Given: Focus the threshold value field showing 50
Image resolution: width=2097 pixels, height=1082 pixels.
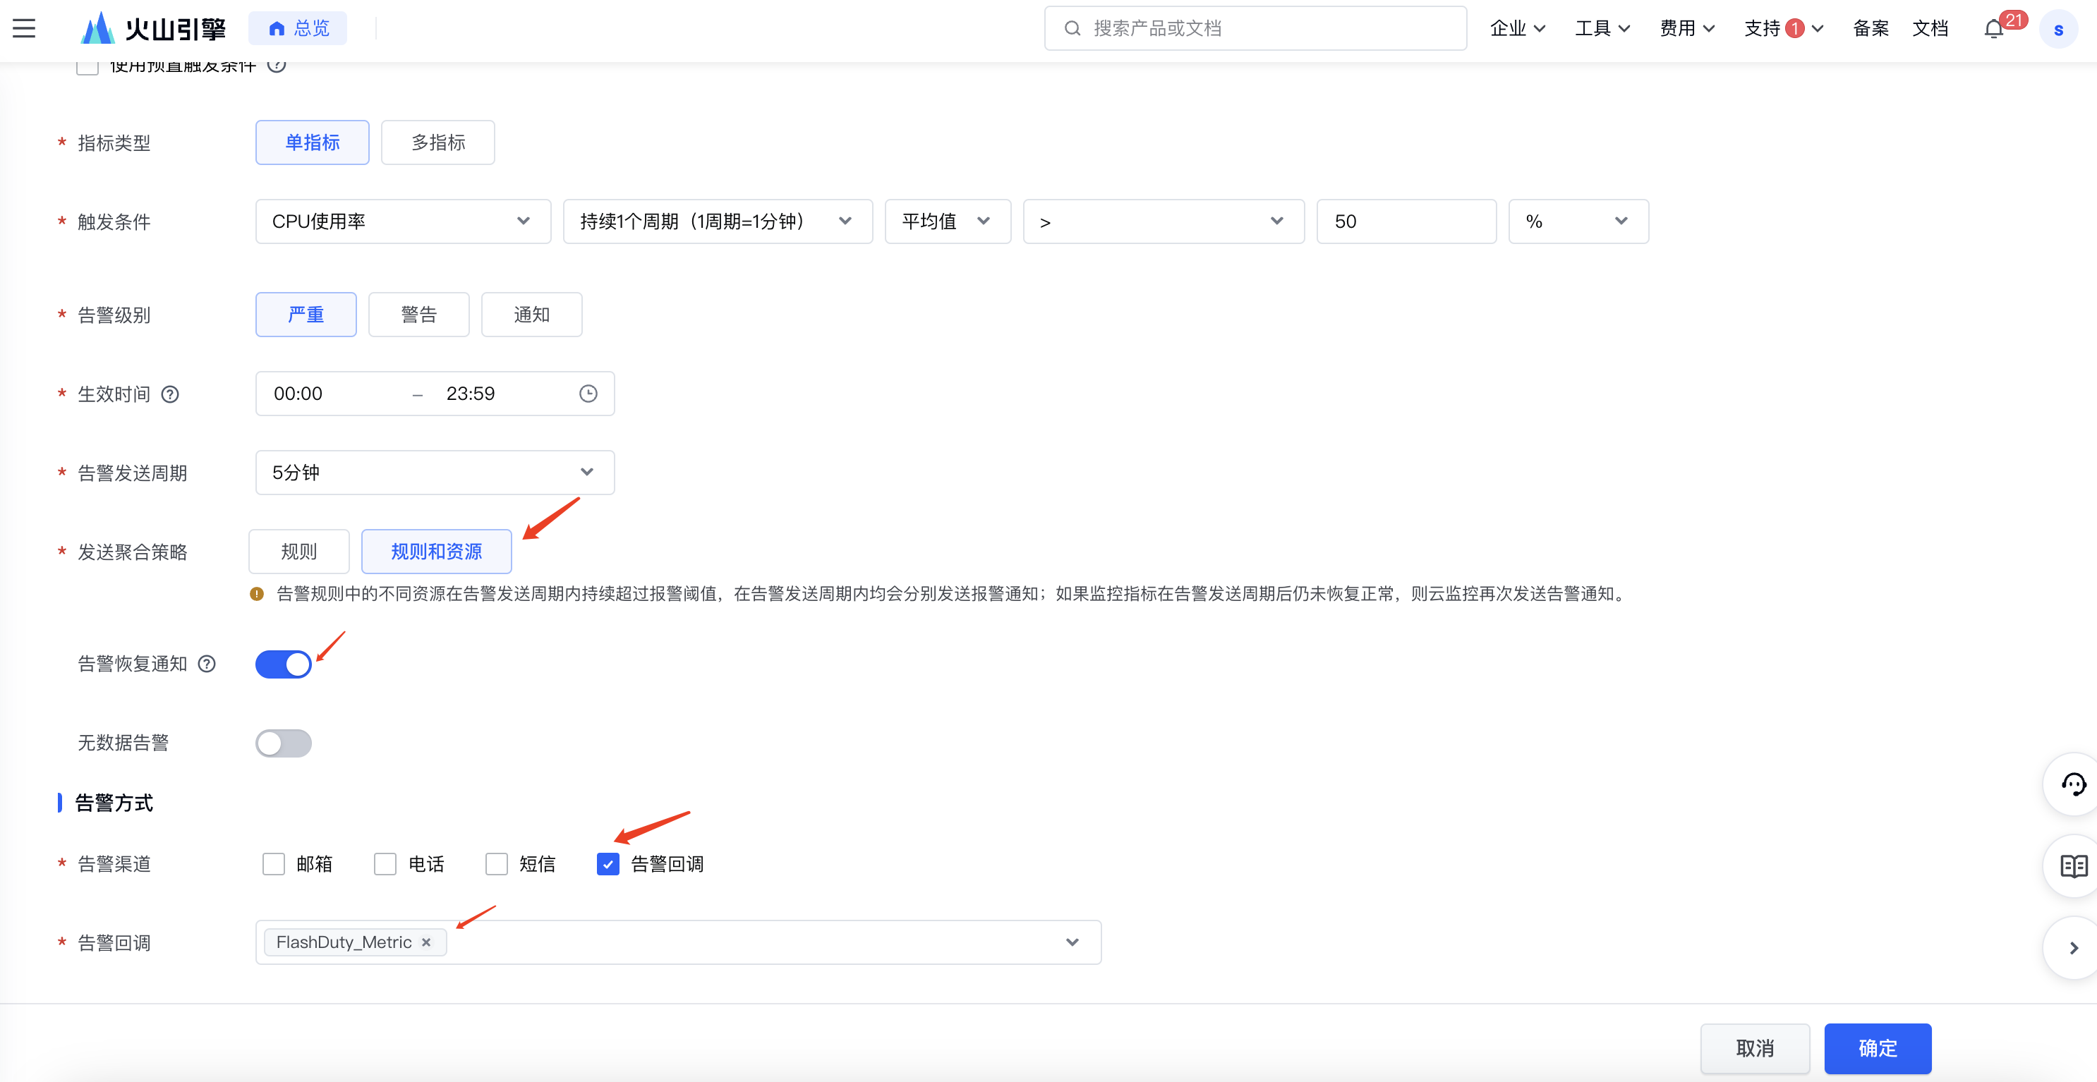Looking at the screenshot, I should (x=1406, y=221).
